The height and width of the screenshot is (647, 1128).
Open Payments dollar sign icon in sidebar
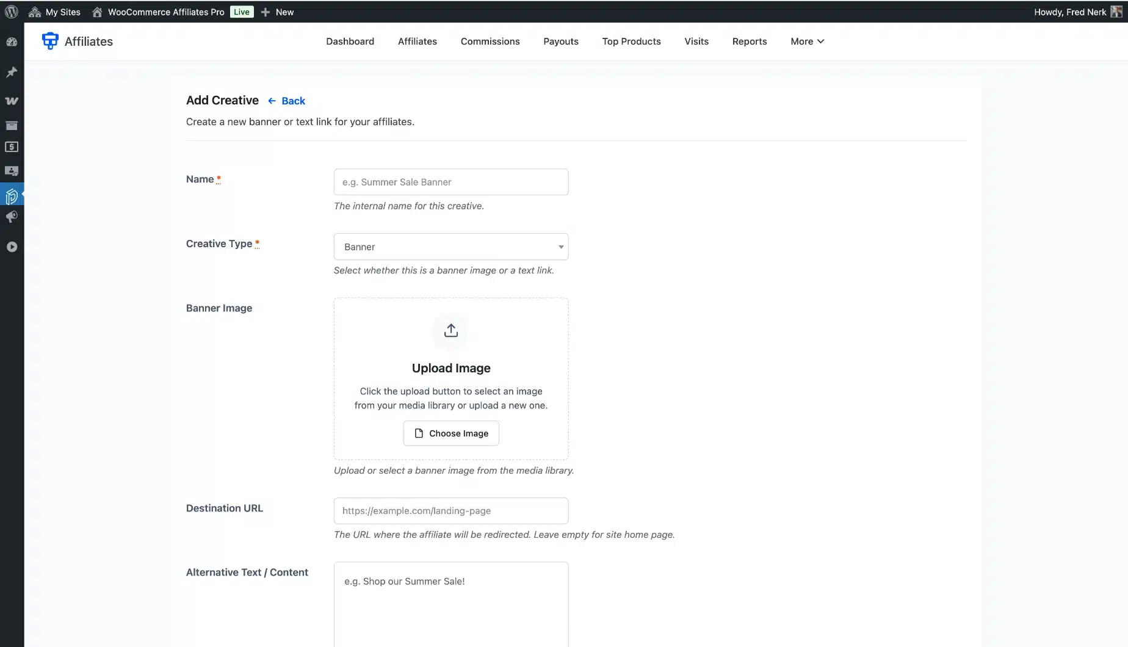(x=12, y=147)
